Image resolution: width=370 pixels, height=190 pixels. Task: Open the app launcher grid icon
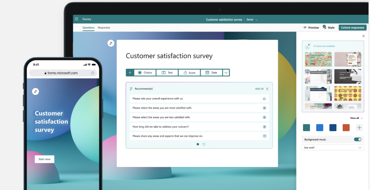[x=76, y=19]
